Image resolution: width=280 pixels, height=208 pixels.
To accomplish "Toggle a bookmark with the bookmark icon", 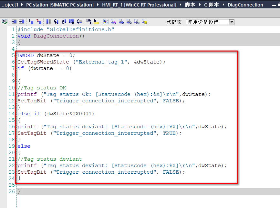I will pos(48,22).
